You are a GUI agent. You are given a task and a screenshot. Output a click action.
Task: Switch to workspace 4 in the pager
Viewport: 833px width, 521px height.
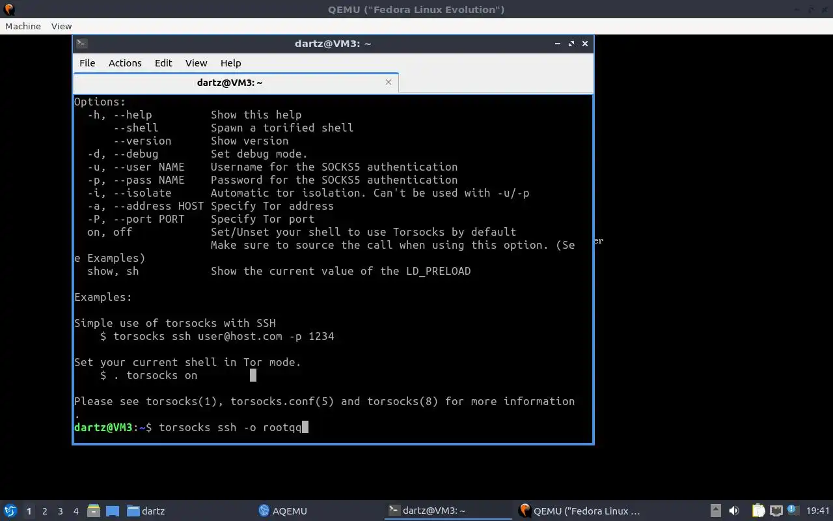(x=75, y=511)
